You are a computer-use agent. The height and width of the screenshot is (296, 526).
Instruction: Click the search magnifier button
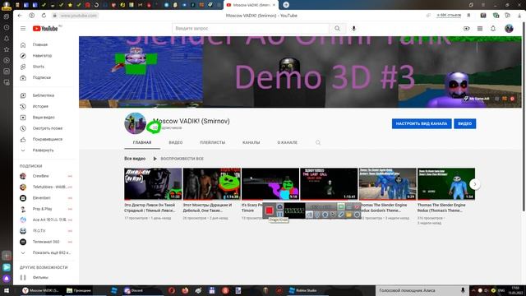coord(337,29)
